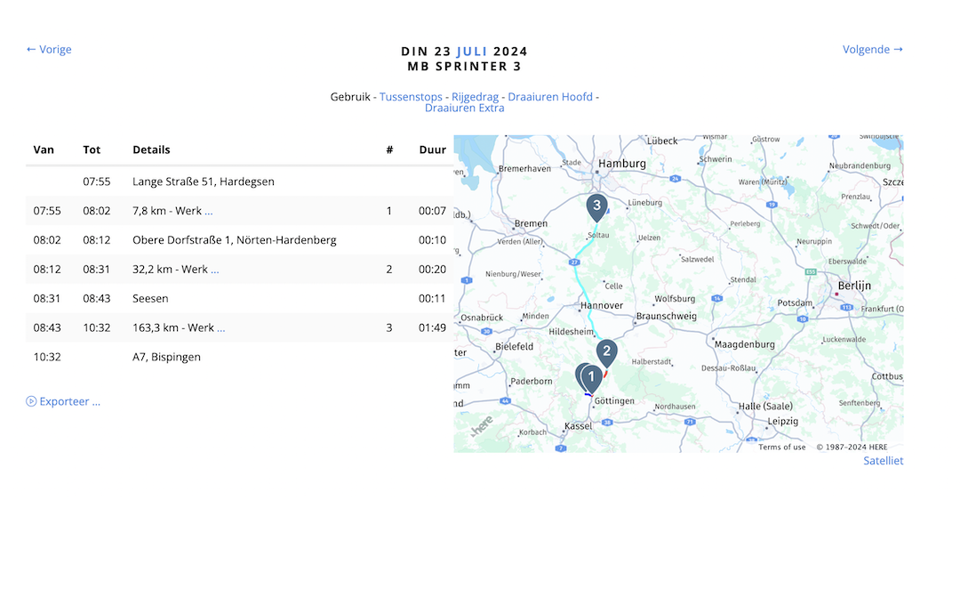Click the 00:07 duration cell
960x605 pixels.
[432, 211]
